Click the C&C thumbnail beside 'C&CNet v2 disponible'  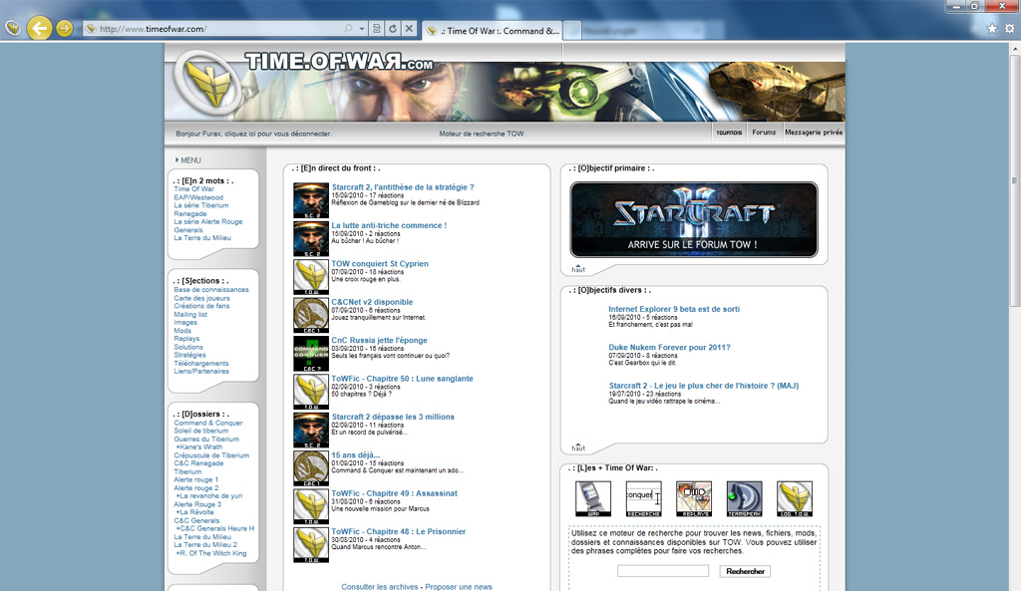point(311,315)
